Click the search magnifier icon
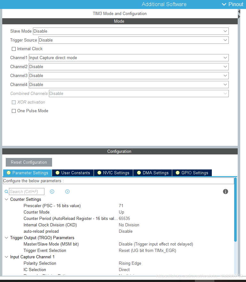Image resolution: width=246 pixels, height=282 pixels. click(6, 192)
